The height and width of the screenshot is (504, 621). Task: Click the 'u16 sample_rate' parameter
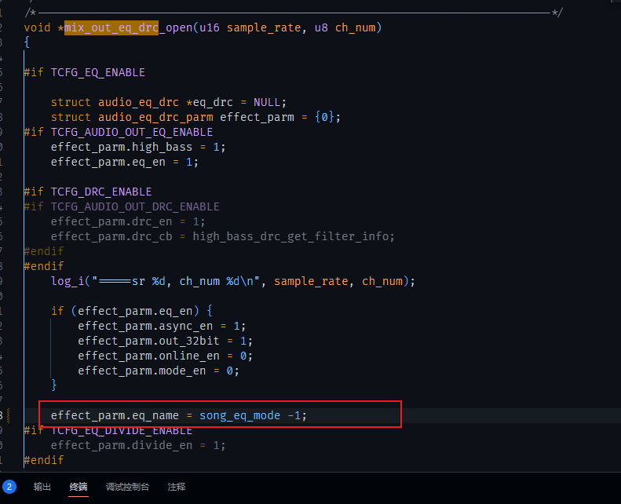[250, 27]
